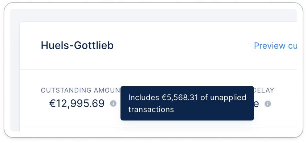The height and width of the screenshot is (143, 307).
Task: Click the word "transactions" in the tooltip
Action: tap(151, 110)
